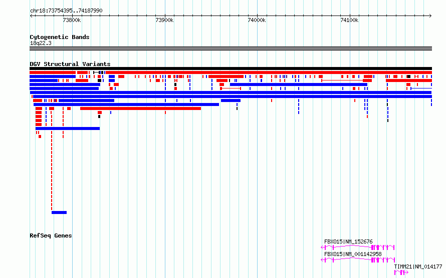Click the 73900k ruler label

[164, 20]
